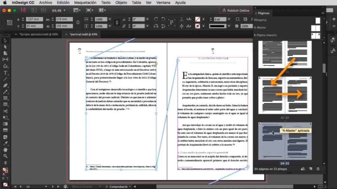Image resolution: width=337 pixels, height=189 pixels.
Task: Toggle constrain proportions link for scaling
Action: 117,23
